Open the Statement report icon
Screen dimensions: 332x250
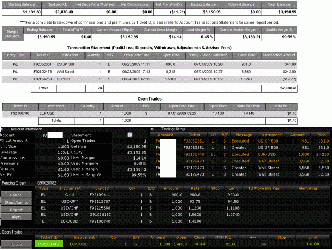(130, 135)
